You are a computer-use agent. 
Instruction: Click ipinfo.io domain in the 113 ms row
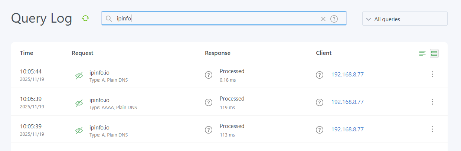click(x=99, y=127)
